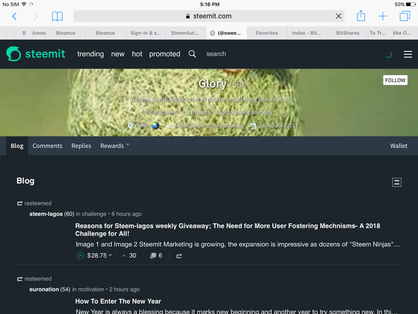
Task: Show all tabs overview icon
Action: (x=405, y=16)
